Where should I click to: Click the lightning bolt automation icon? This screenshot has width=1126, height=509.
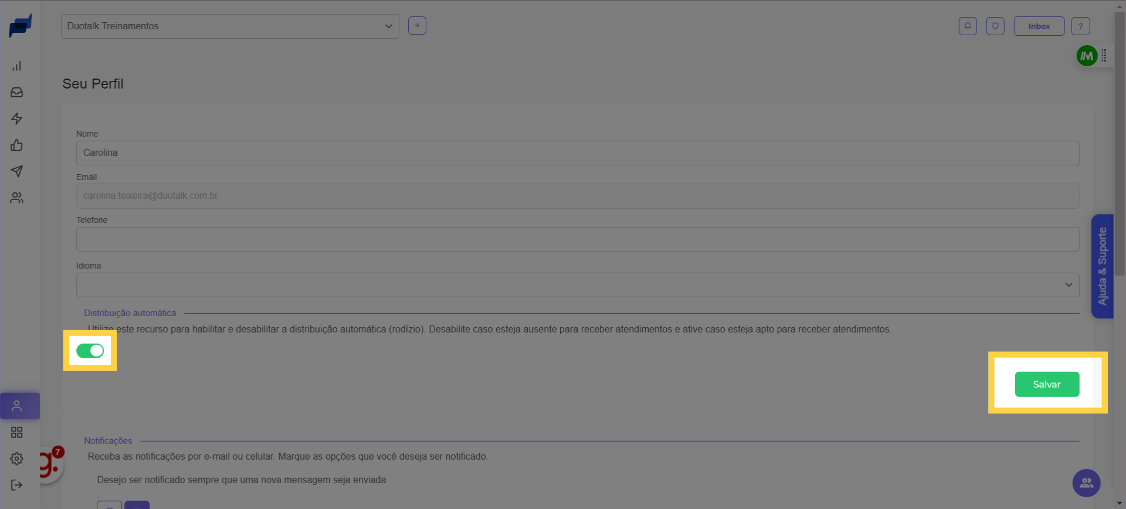point(17,119)
